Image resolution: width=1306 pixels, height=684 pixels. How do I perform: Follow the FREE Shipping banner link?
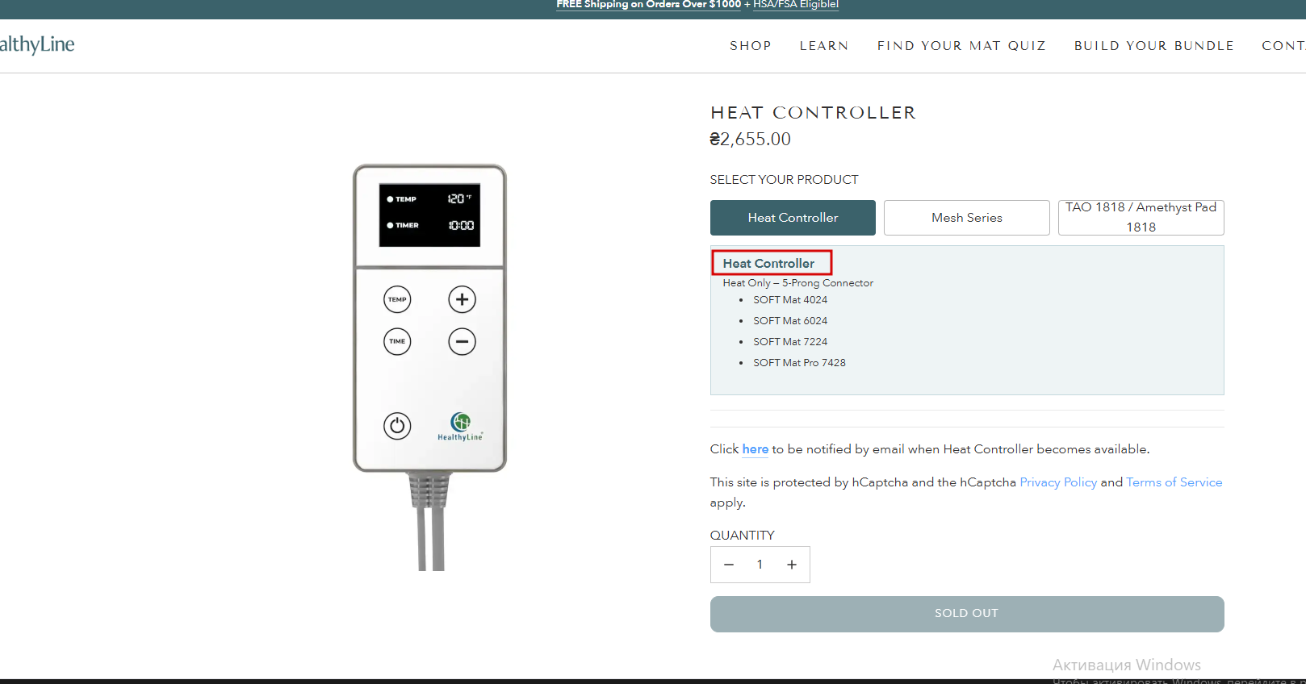click(648, 5)
